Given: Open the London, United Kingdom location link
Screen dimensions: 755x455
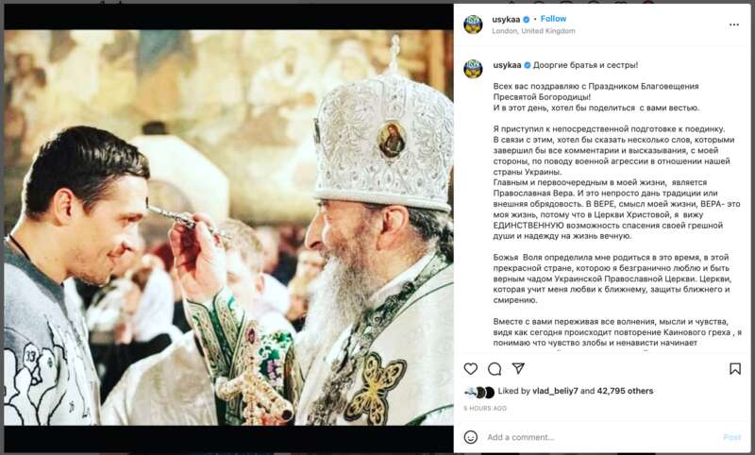Looking at the screenshot, I should [x=533, y=31].
